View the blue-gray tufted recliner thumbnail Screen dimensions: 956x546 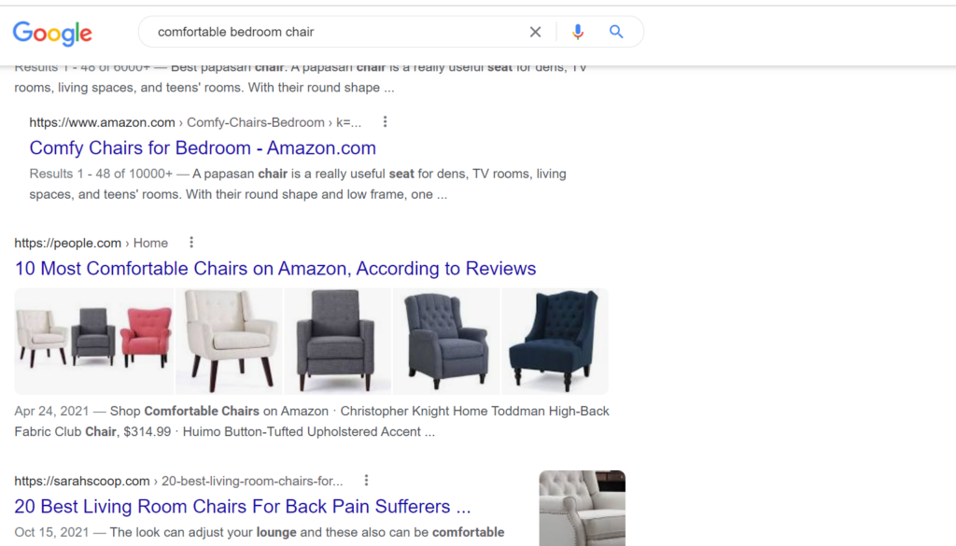[446, 342]
